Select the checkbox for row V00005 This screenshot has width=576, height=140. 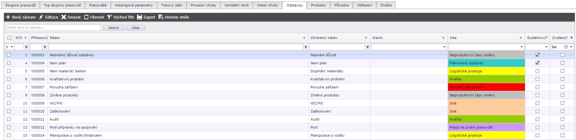pyautogui.click(x=9, y=71)
